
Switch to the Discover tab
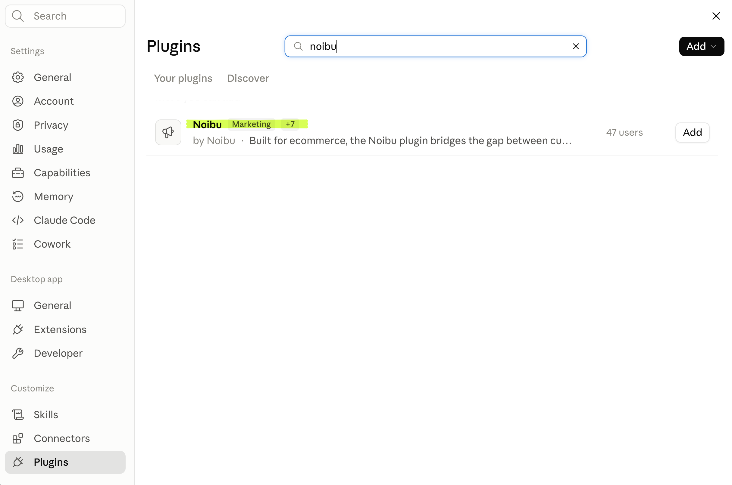click(248, 79)
